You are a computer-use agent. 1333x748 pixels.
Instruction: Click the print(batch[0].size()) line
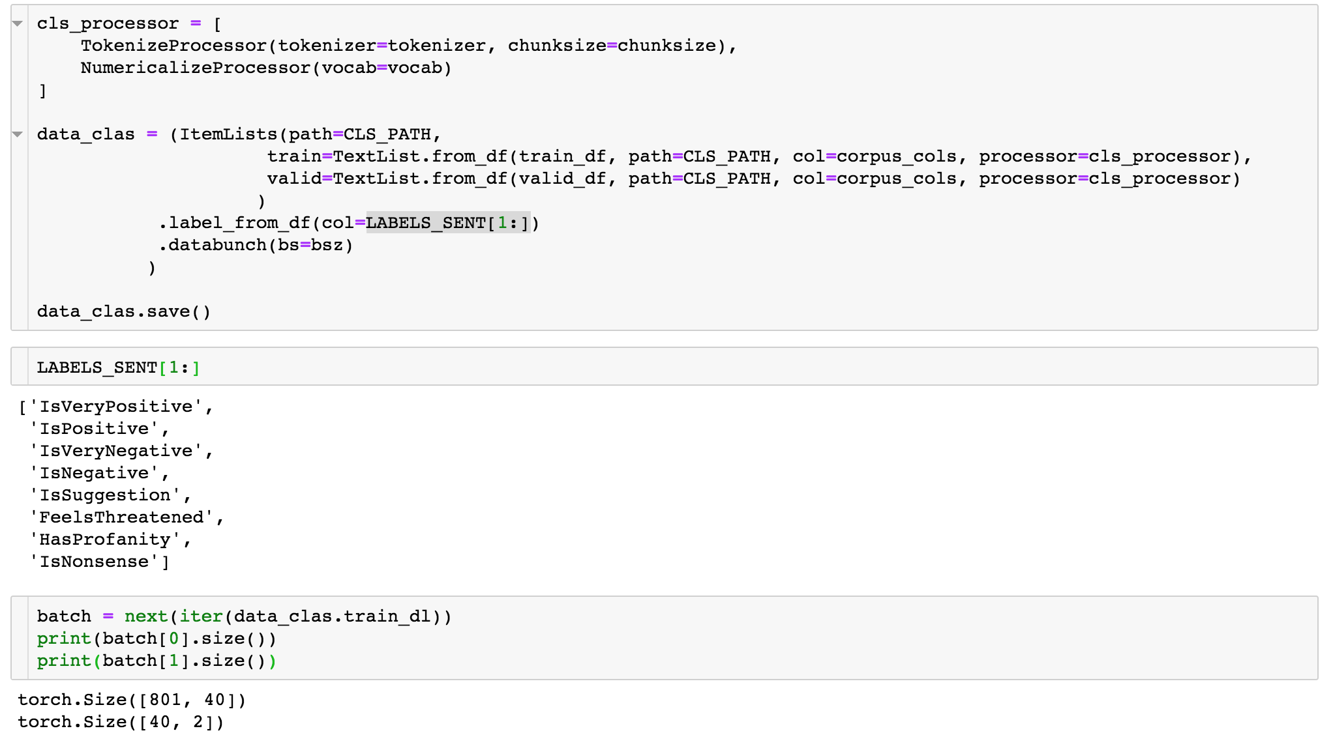(x=157, y=639)
